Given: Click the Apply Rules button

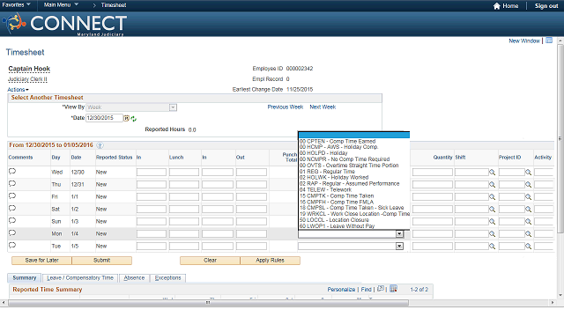Looking at the screenshot, I should 271,261.
